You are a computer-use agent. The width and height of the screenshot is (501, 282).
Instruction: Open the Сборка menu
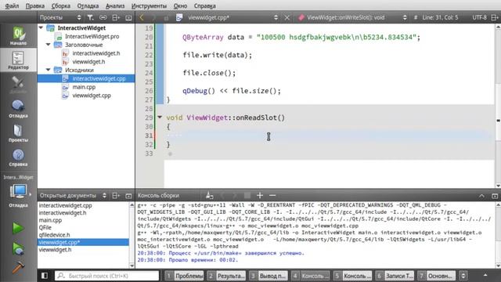[61, 5]
